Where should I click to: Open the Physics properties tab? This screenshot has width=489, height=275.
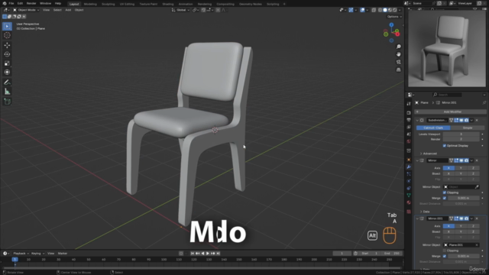pos(409,181)
